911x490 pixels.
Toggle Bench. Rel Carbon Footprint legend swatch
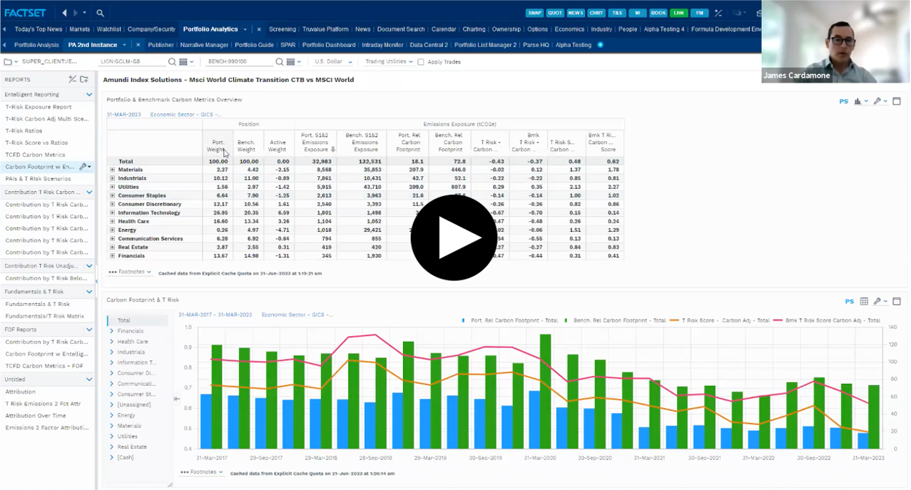pos(567,320)
